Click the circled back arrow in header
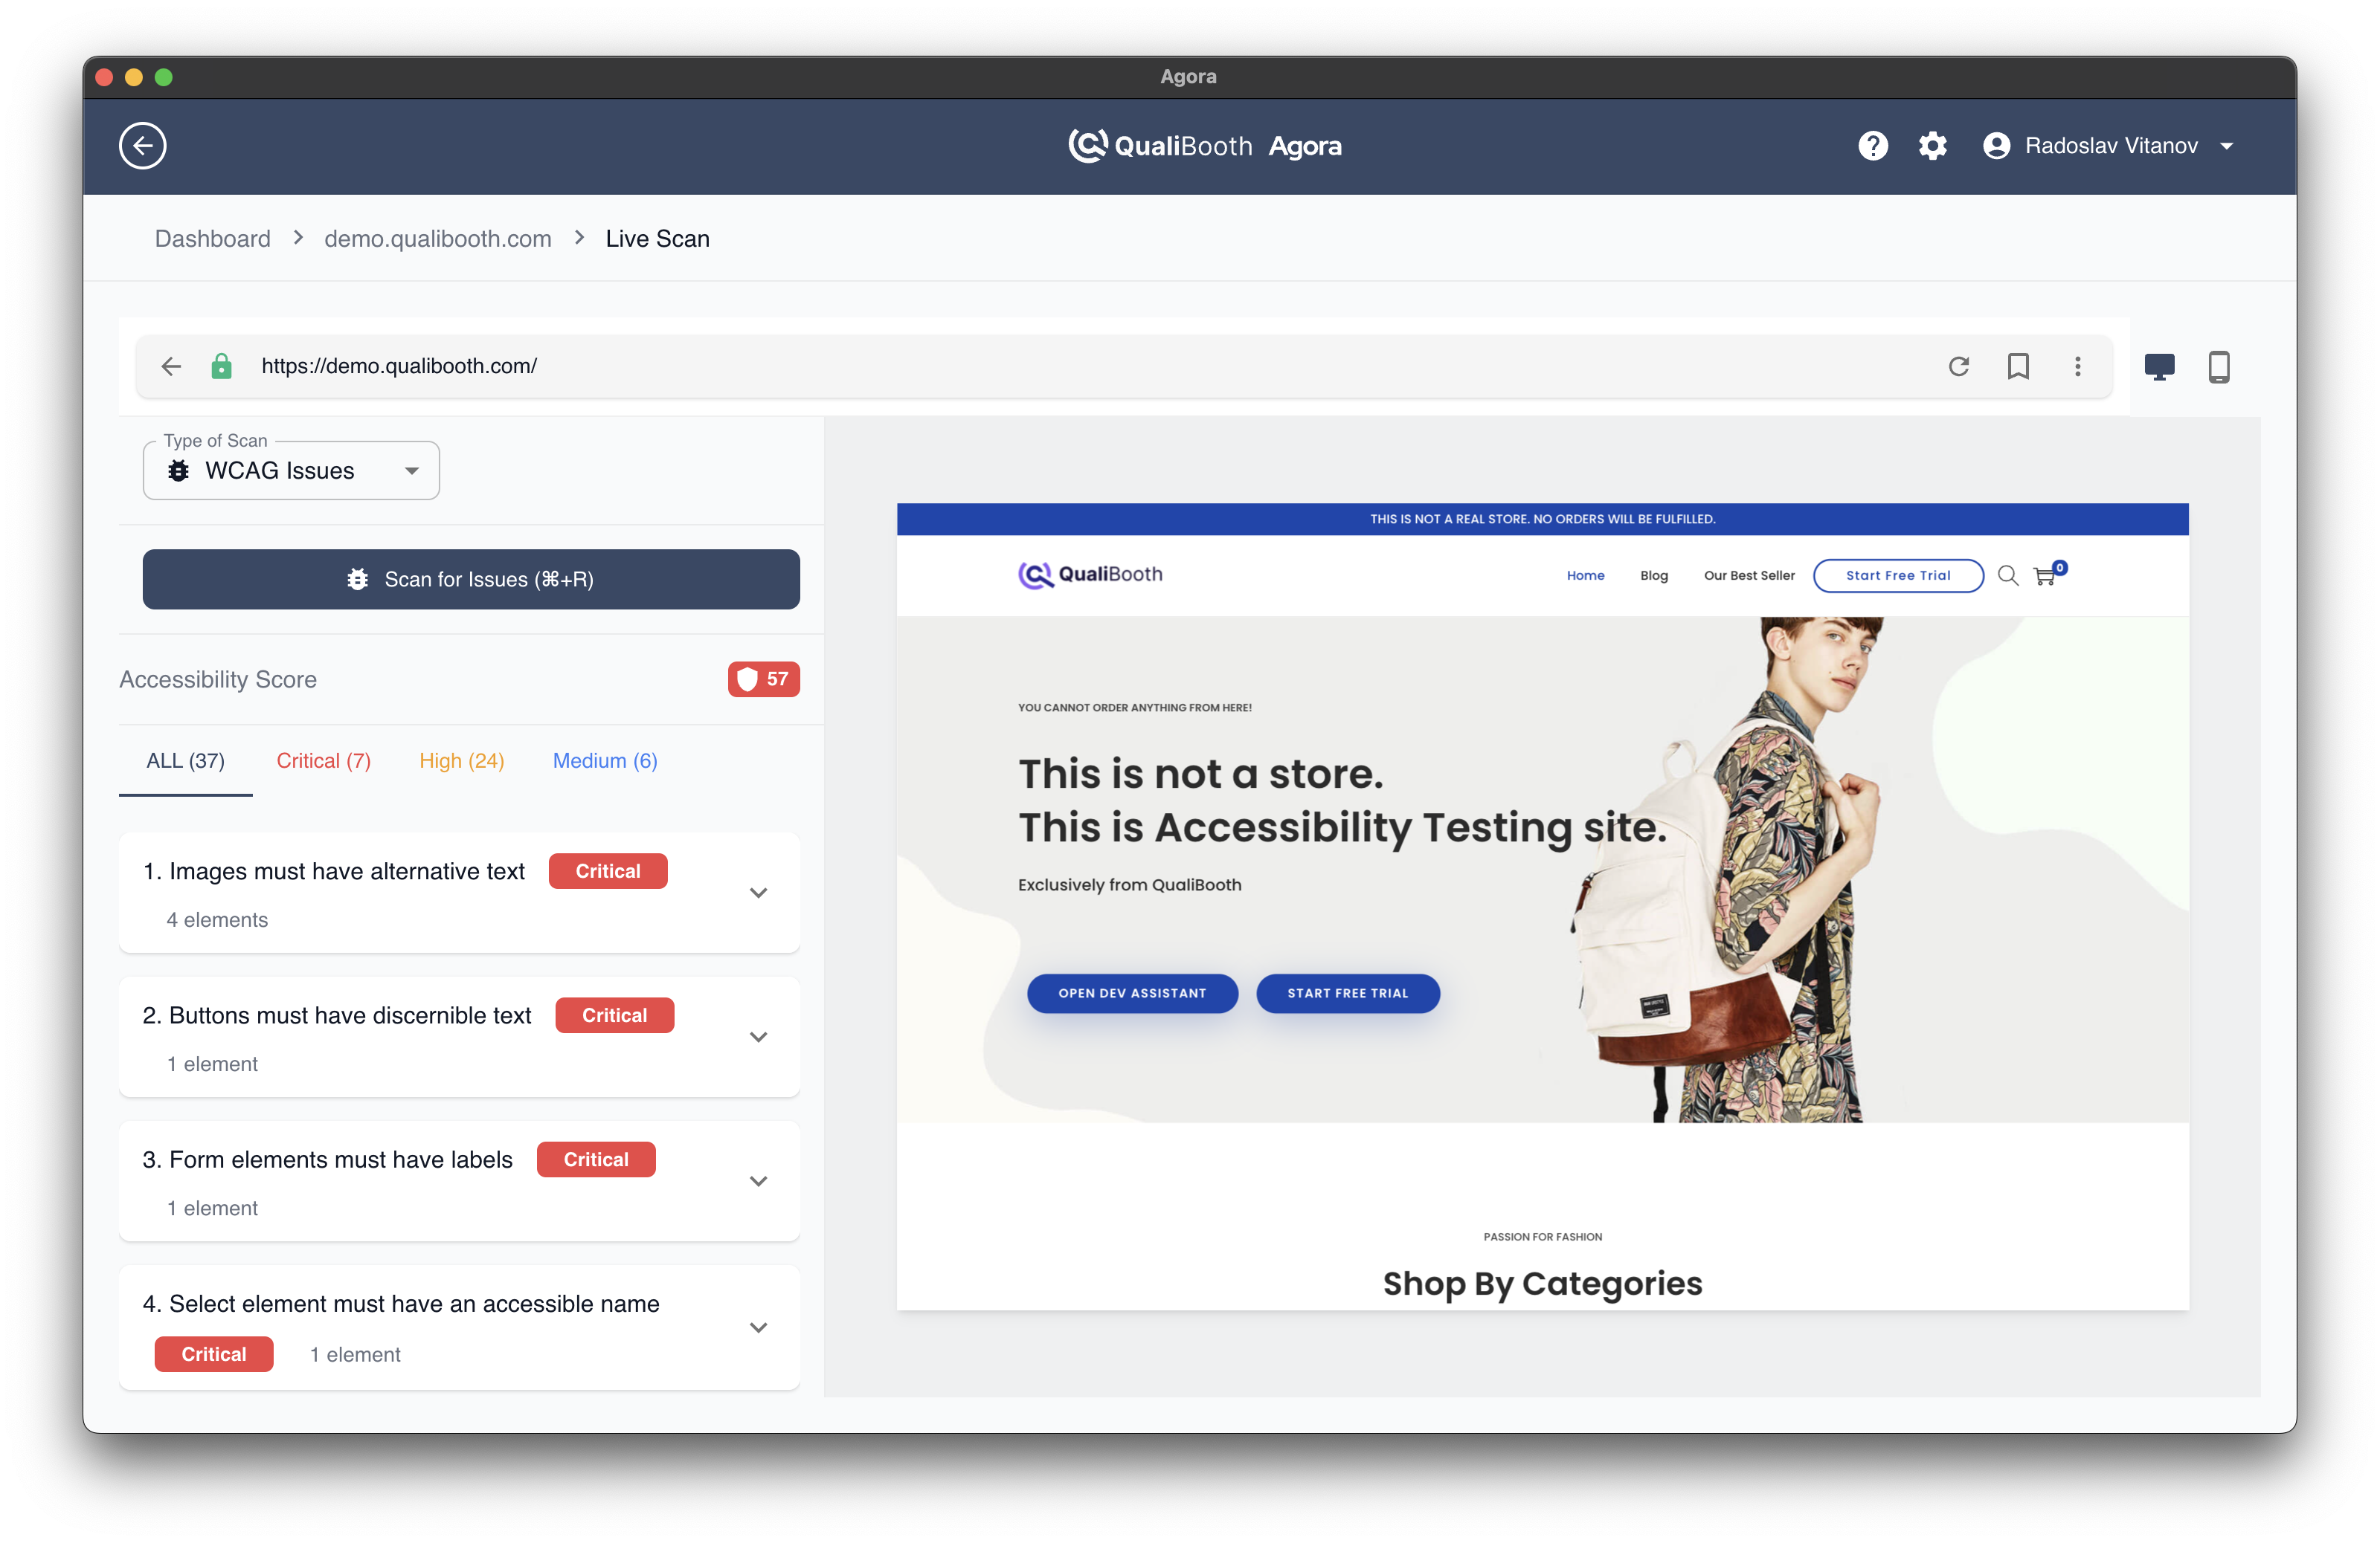 (x=143, y=146)
